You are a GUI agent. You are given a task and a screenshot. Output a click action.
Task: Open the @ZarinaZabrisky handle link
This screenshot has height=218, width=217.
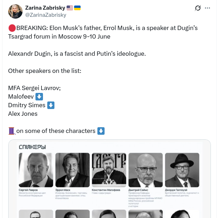[46, 15]
